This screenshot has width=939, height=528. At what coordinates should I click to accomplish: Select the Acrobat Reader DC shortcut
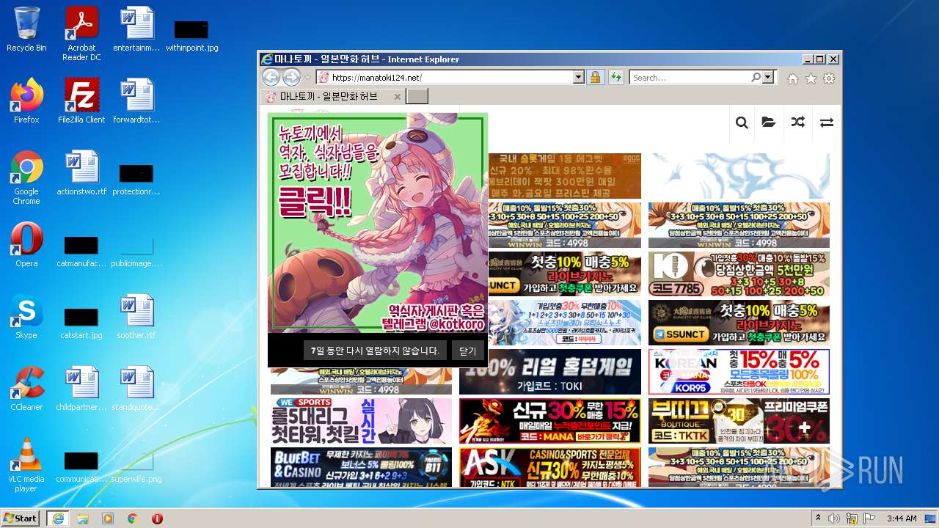coord(81,34)
